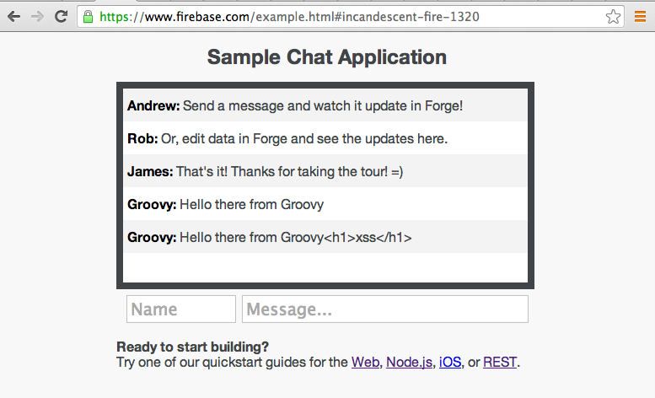
Task: Click into the Name input field
Action: point(180,309)
